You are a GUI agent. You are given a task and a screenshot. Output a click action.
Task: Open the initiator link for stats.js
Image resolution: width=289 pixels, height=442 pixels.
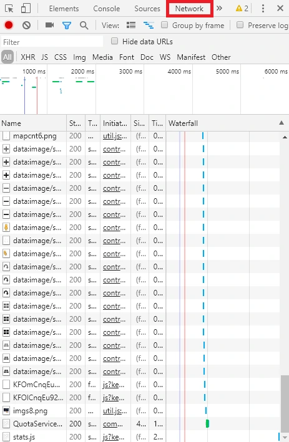coord(113,437)
